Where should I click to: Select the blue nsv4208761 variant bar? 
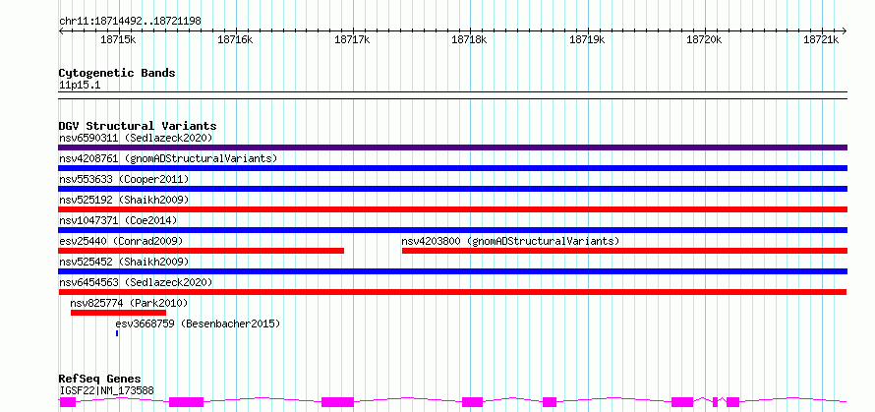[x=452, y=168]
